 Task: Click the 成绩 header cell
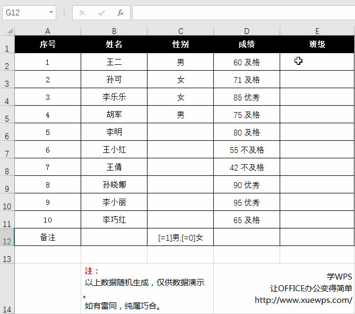pyautogui.click(x=247, y=44)
